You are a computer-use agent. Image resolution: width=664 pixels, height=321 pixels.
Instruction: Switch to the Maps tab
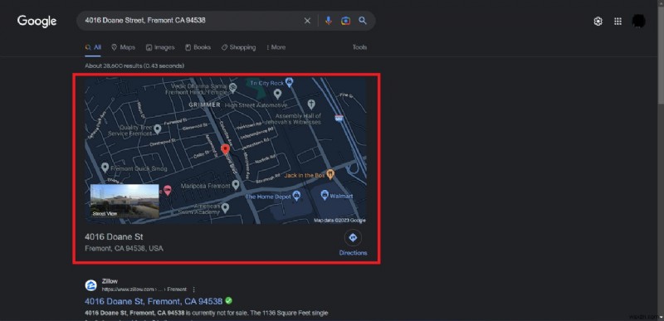[x=123, y=47]
